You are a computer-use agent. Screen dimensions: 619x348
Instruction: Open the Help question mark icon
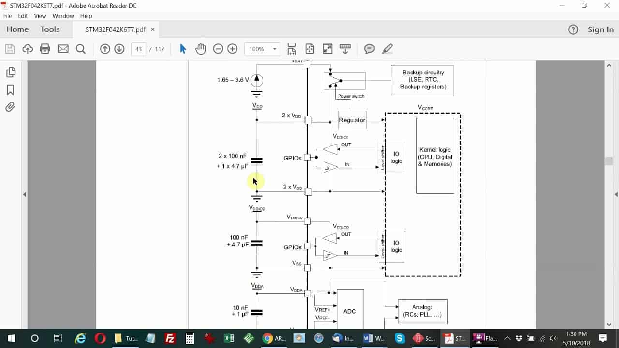(573, 29)
